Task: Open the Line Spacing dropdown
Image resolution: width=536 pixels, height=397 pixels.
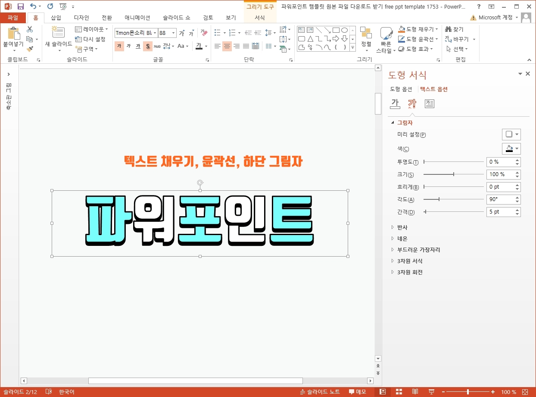Action: tap(270, 33)
